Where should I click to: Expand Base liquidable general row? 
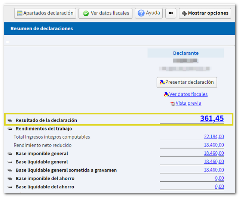point(10,162)
